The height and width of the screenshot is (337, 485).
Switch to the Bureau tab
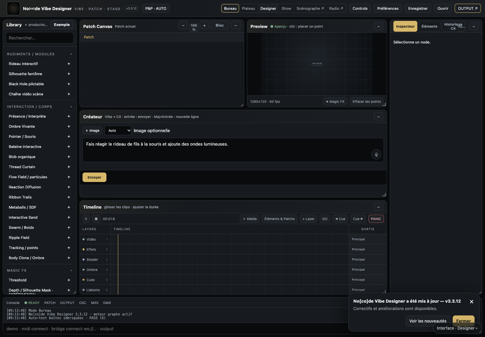(230, 8)
